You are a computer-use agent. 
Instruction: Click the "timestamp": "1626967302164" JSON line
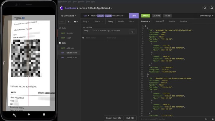pos(162,72)
